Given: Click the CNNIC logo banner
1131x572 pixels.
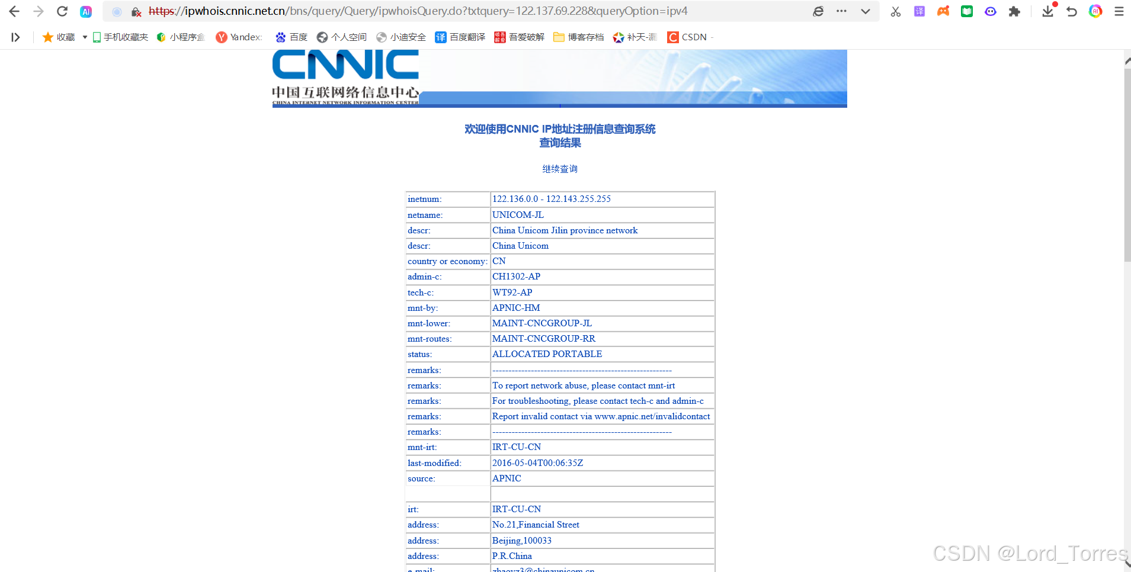Looking at the screenshot, I should (x=560, y=78).
